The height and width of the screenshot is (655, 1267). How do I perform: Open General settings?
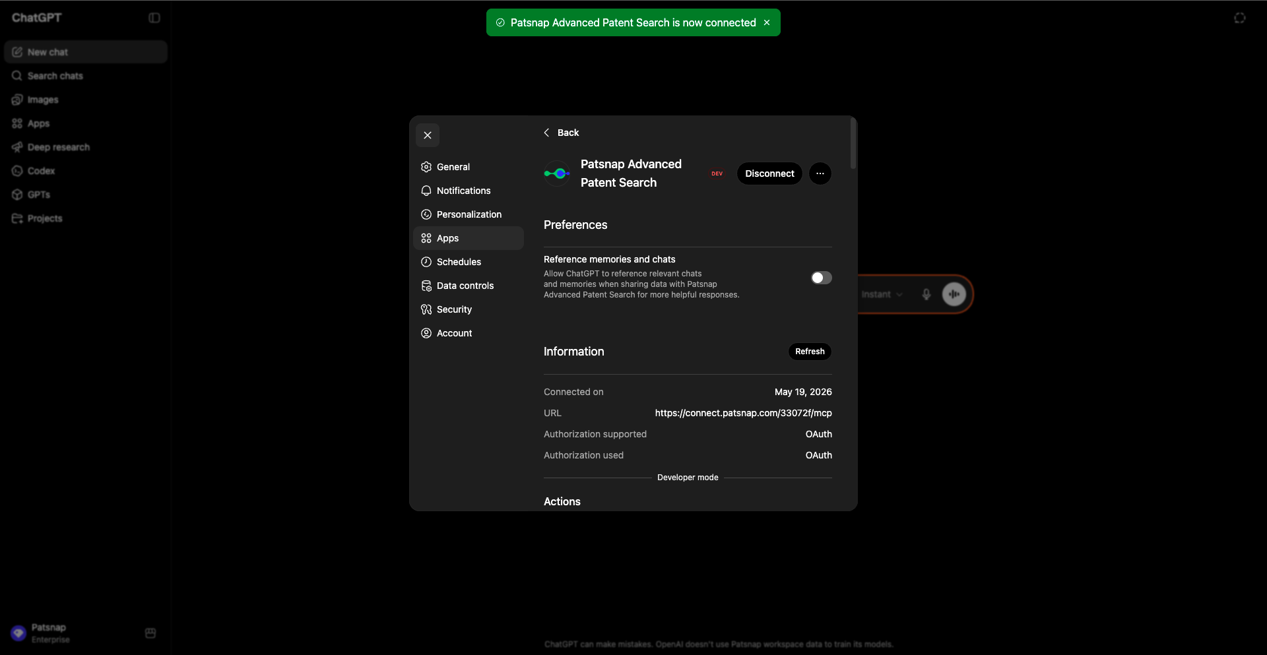point(469,167)
